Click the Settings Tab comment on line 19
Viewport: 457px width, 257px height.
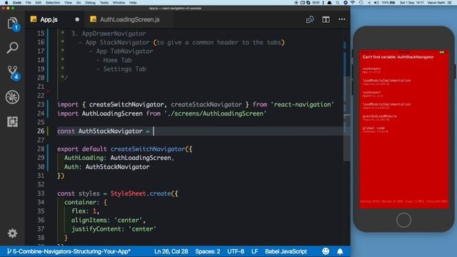pyautogui.click(x=124, y=69)
